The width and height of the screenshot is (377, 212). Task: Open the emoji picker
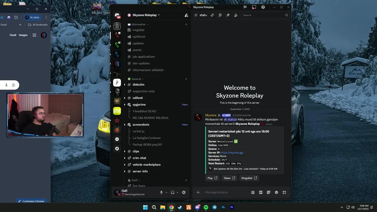click(277, 192)
